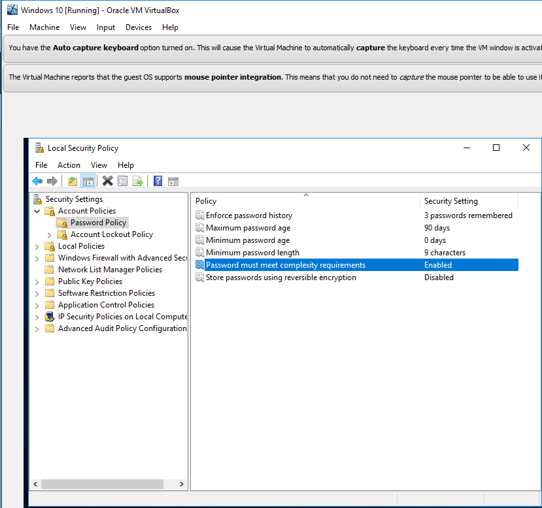Screen dimensions: 542x508
Task: Click the Export List toolbar icon
Action: (x=138, y=181)
